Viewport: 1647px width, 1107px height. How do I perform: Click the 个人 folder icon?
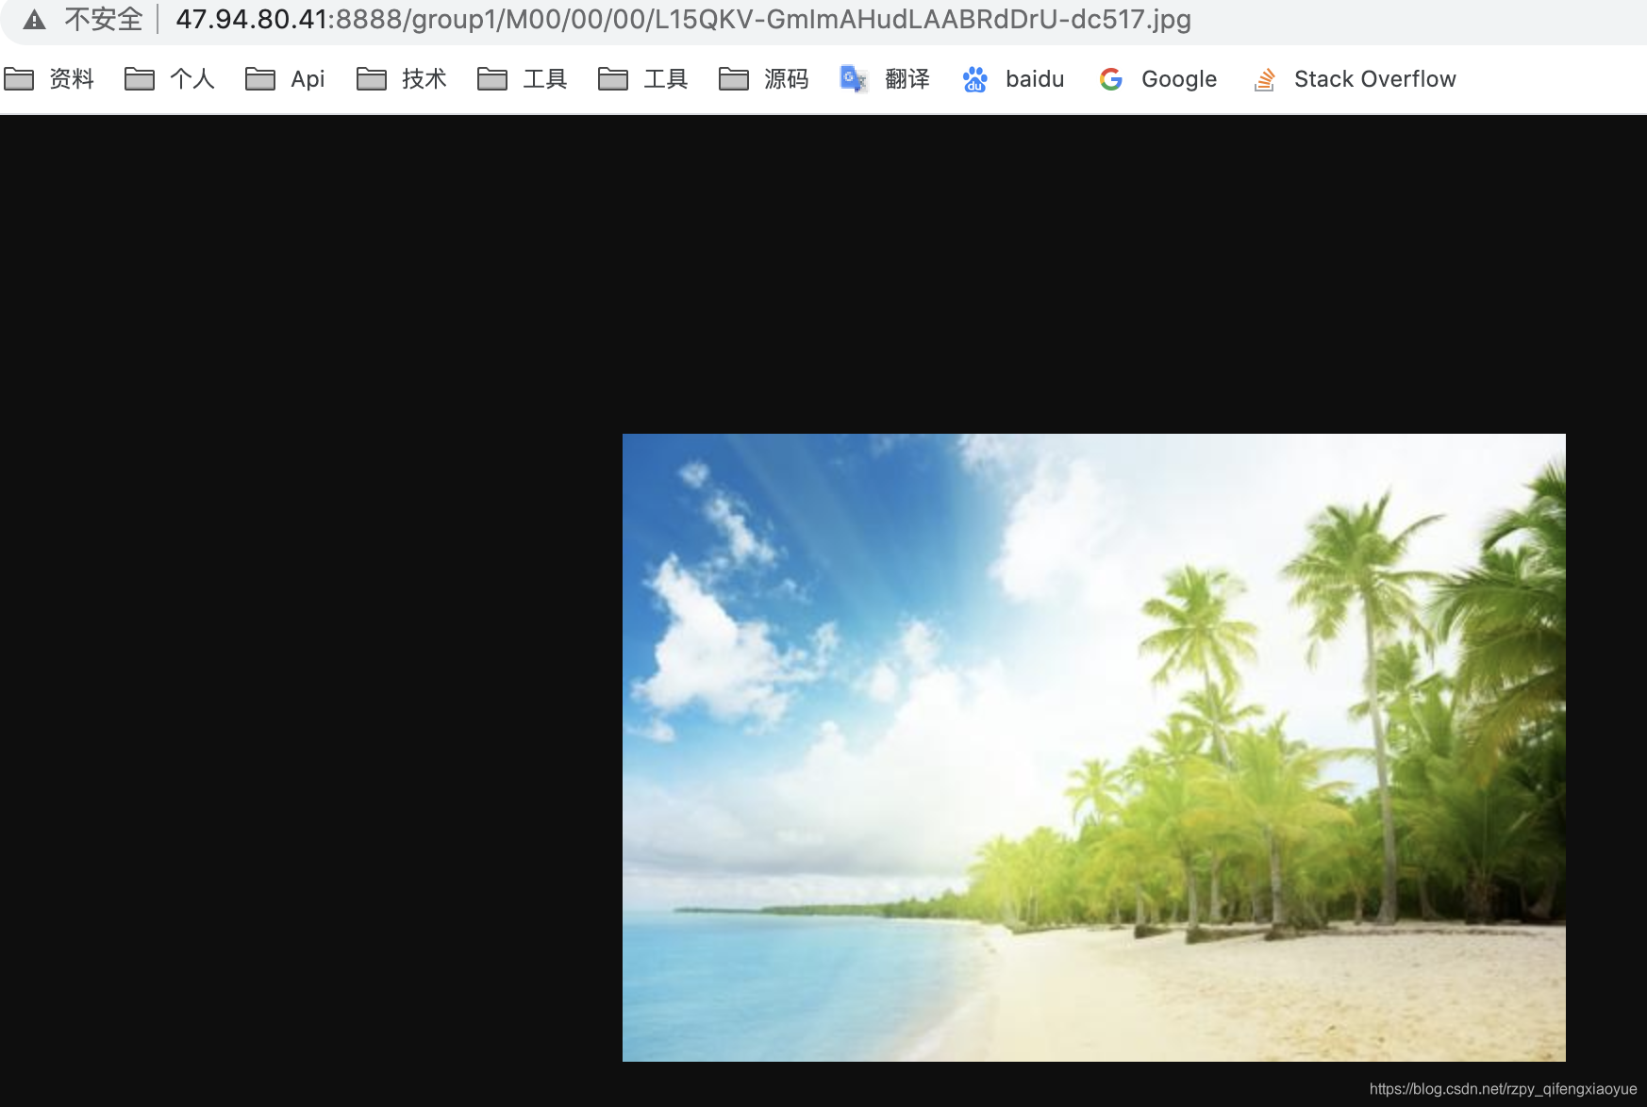click(141, 79)
